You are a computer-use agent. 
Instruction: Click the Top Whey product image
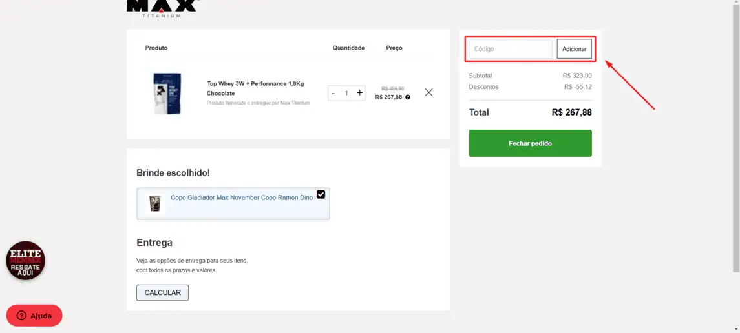[x=167, y=93]
